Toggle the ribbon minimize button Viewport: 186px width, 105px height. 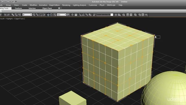[x=59, y=8]
